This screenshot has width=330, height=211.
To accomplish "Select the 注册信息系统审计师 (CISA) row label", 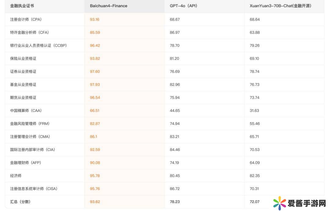I will click(x=34, y=189).
